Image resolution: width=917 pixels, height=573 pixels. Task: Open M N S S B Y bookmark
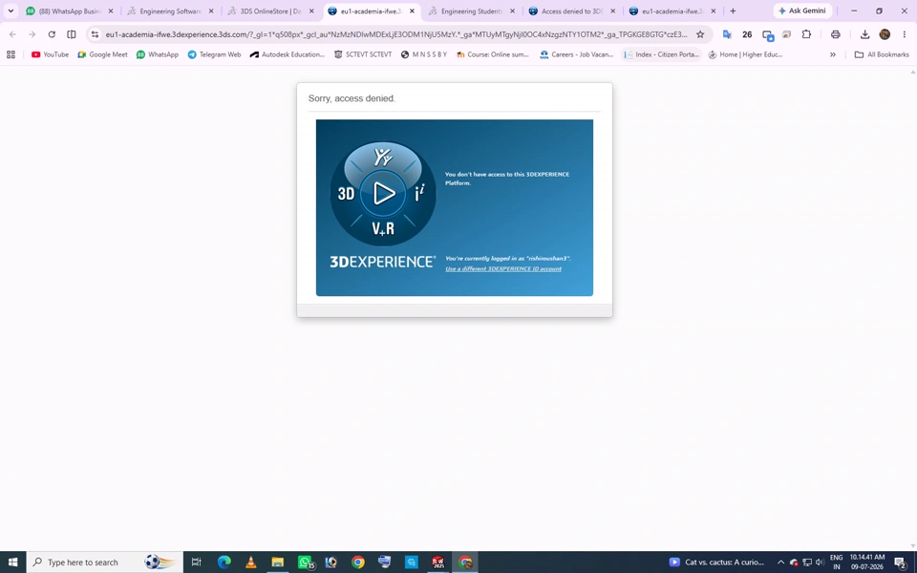point(424,54)
